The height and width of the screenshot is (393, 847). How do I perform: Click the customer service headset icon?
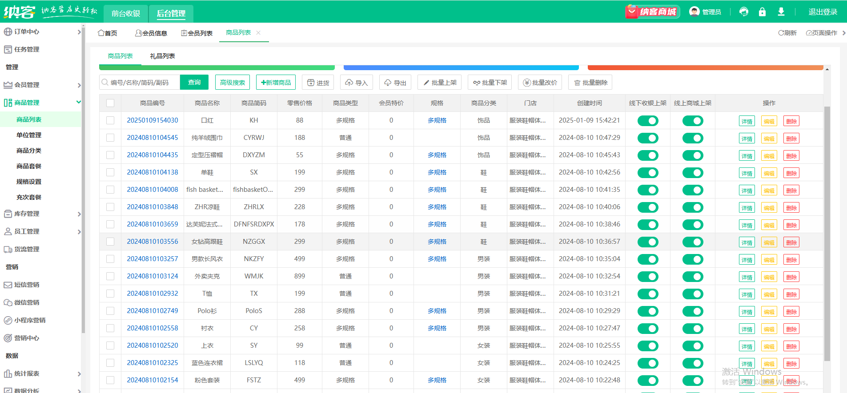tap(743, 12)
